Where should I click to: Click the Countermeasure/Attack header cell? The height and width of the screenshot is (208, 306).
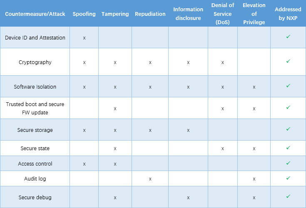pos(35,14)
